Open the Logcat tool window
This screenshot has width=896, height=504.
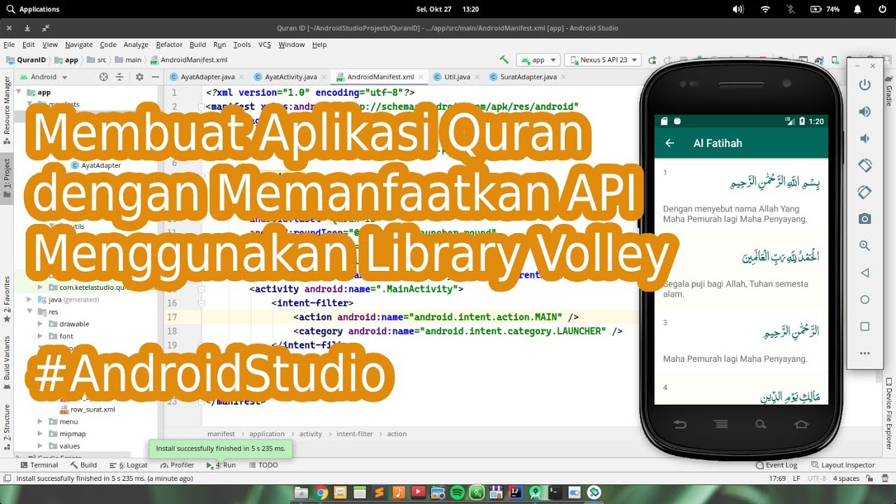[x=129, y=465]
